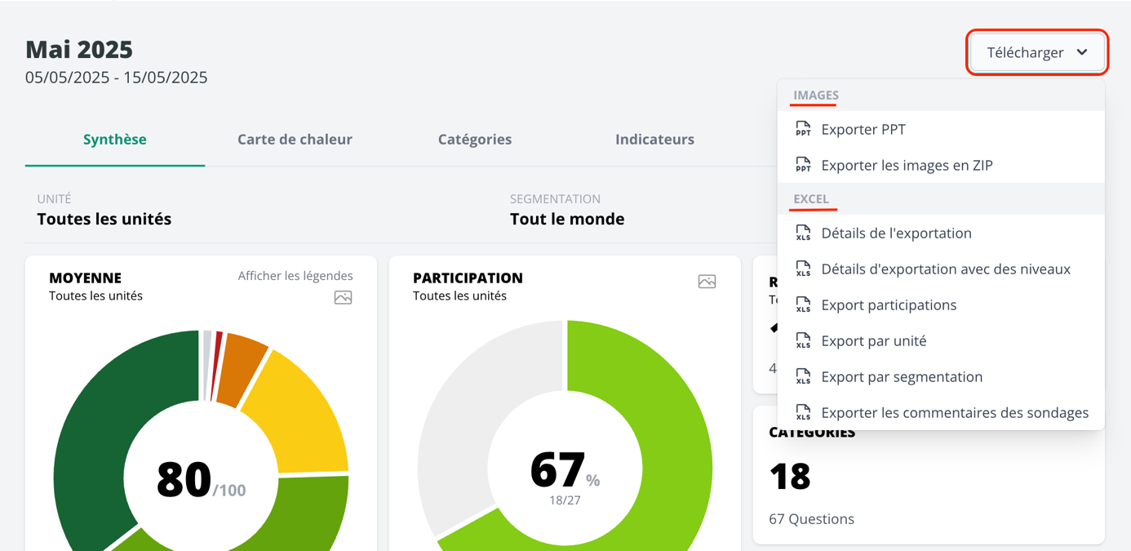This screenshot has width=1131, height=551.
Task: Click the 80/100 average score value
Action: tap(201, 480)
